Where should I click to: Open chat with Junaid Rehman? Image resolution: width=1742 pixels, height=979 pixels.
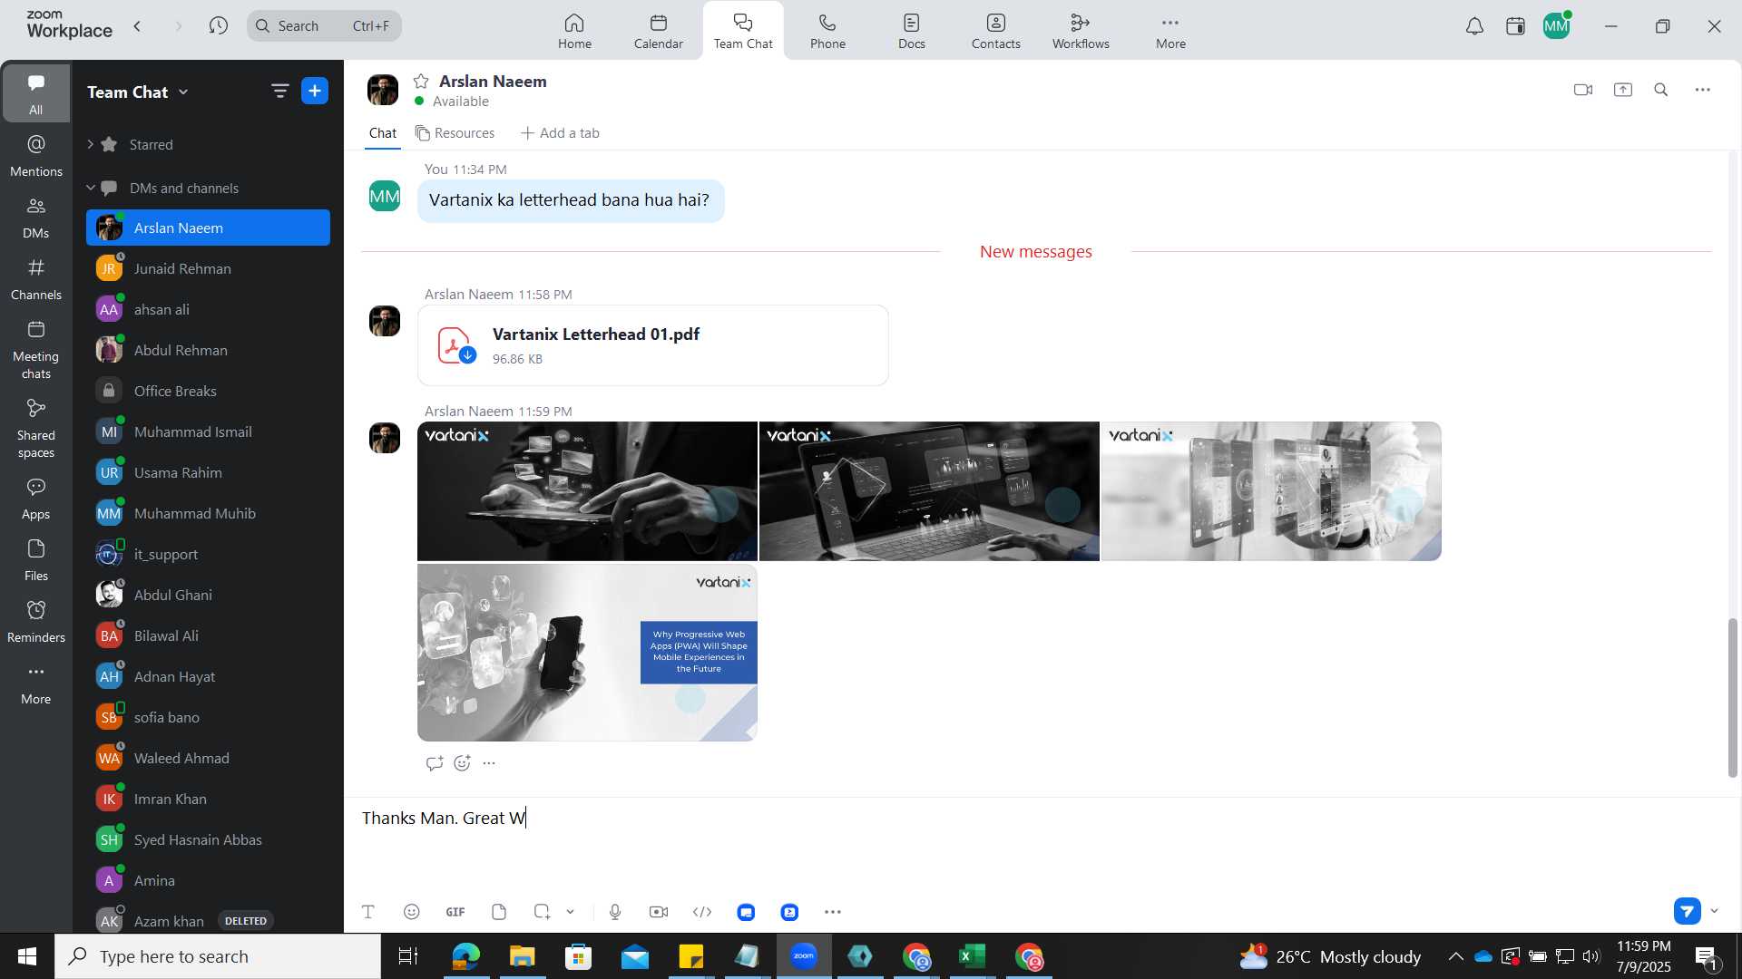coord(208,268)
